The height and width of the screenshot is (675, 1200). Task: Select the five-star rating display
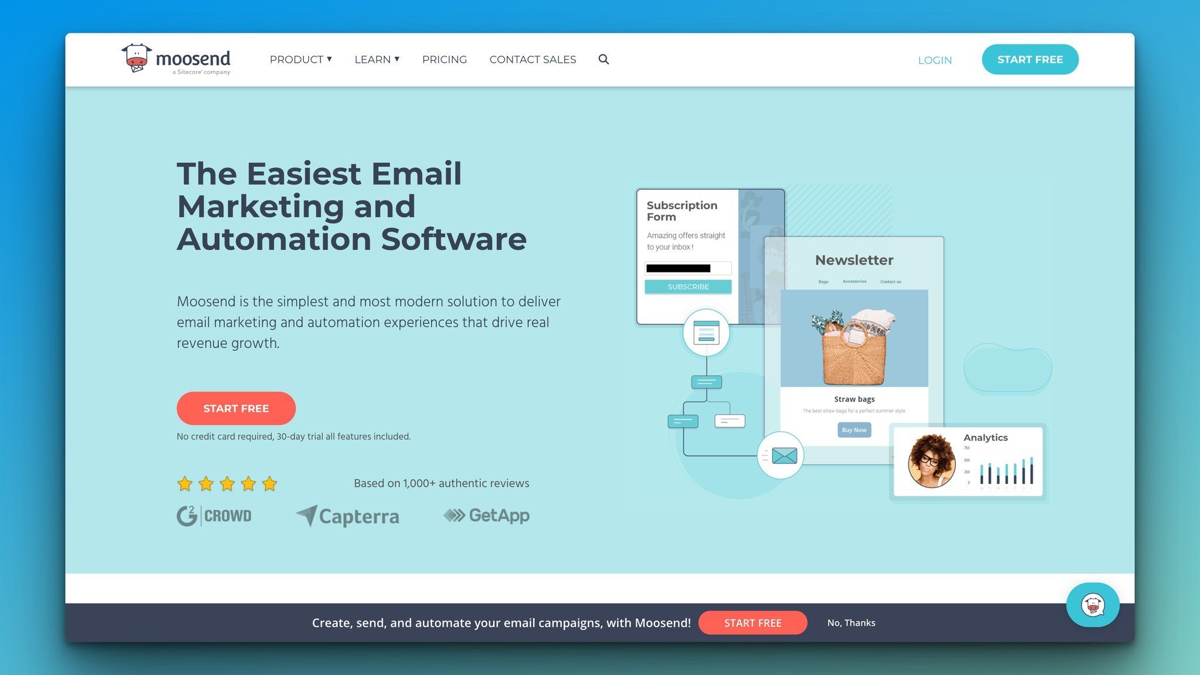point(226,483)
